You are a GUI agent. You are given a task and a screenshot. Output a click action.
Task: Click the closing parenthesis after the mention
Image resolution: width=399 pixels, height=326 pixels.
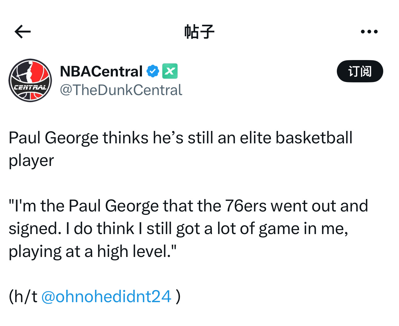pyautogui.click(x=178, y=296)
